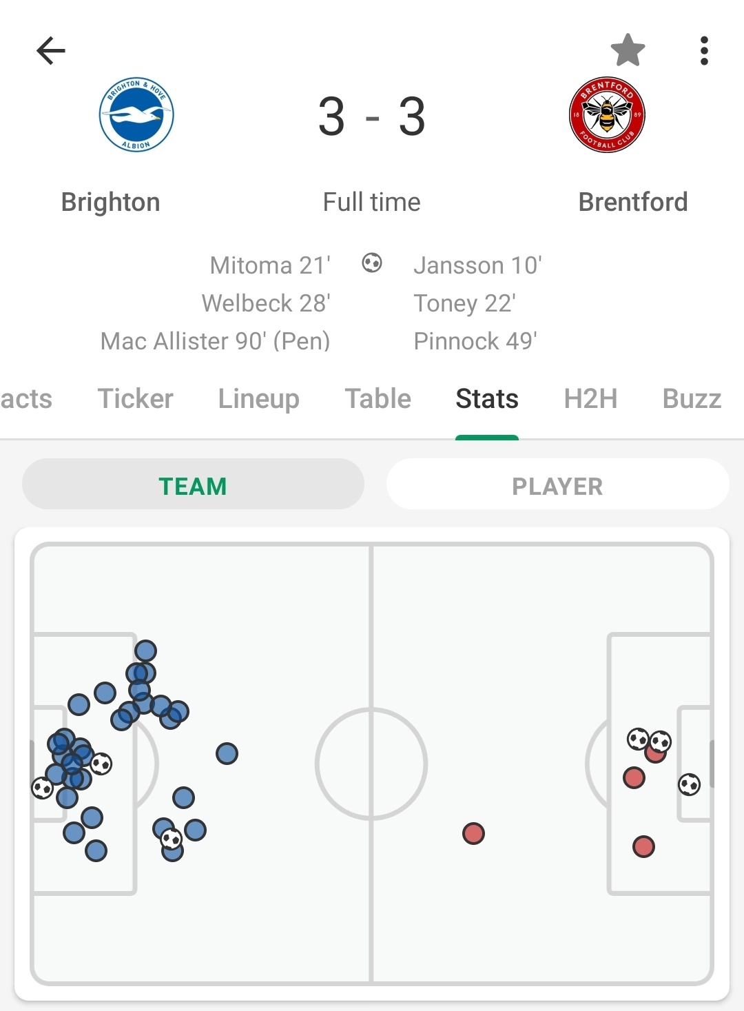Favorite this match with the star icon
This screenshot has width=744, height=1011.
click(628, 50)
